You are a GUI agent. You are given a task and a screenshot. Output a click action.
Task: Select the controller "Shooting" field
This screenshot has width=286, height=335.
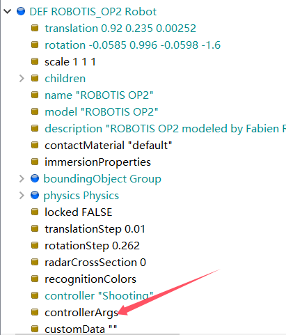click(x=99, y=296)
